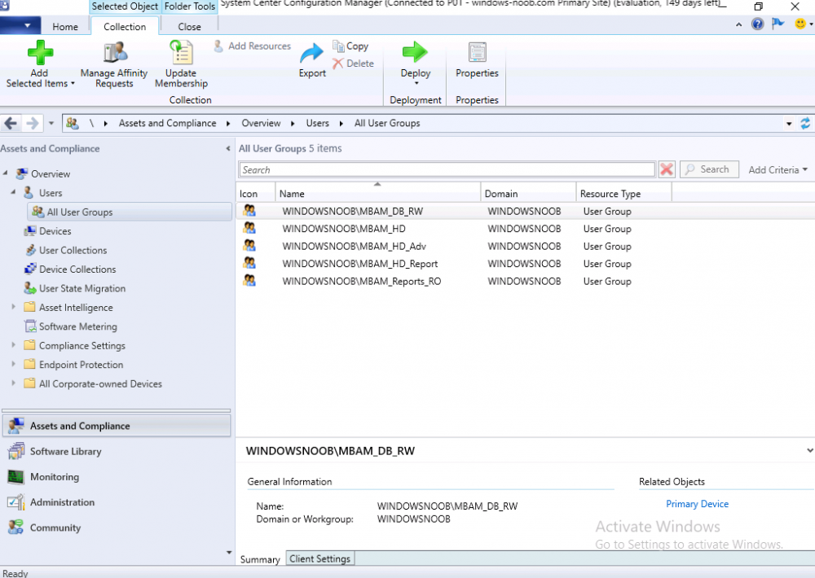Open the Administration workspace
Screen dimensions: 815x578
tap(117, 502)
